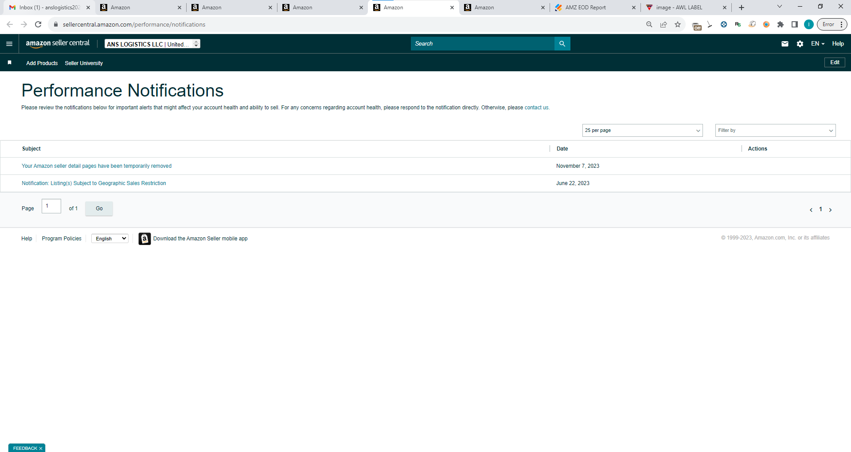Open the RS extension icon
851x452 pixels.
click(x=738, y=24)
